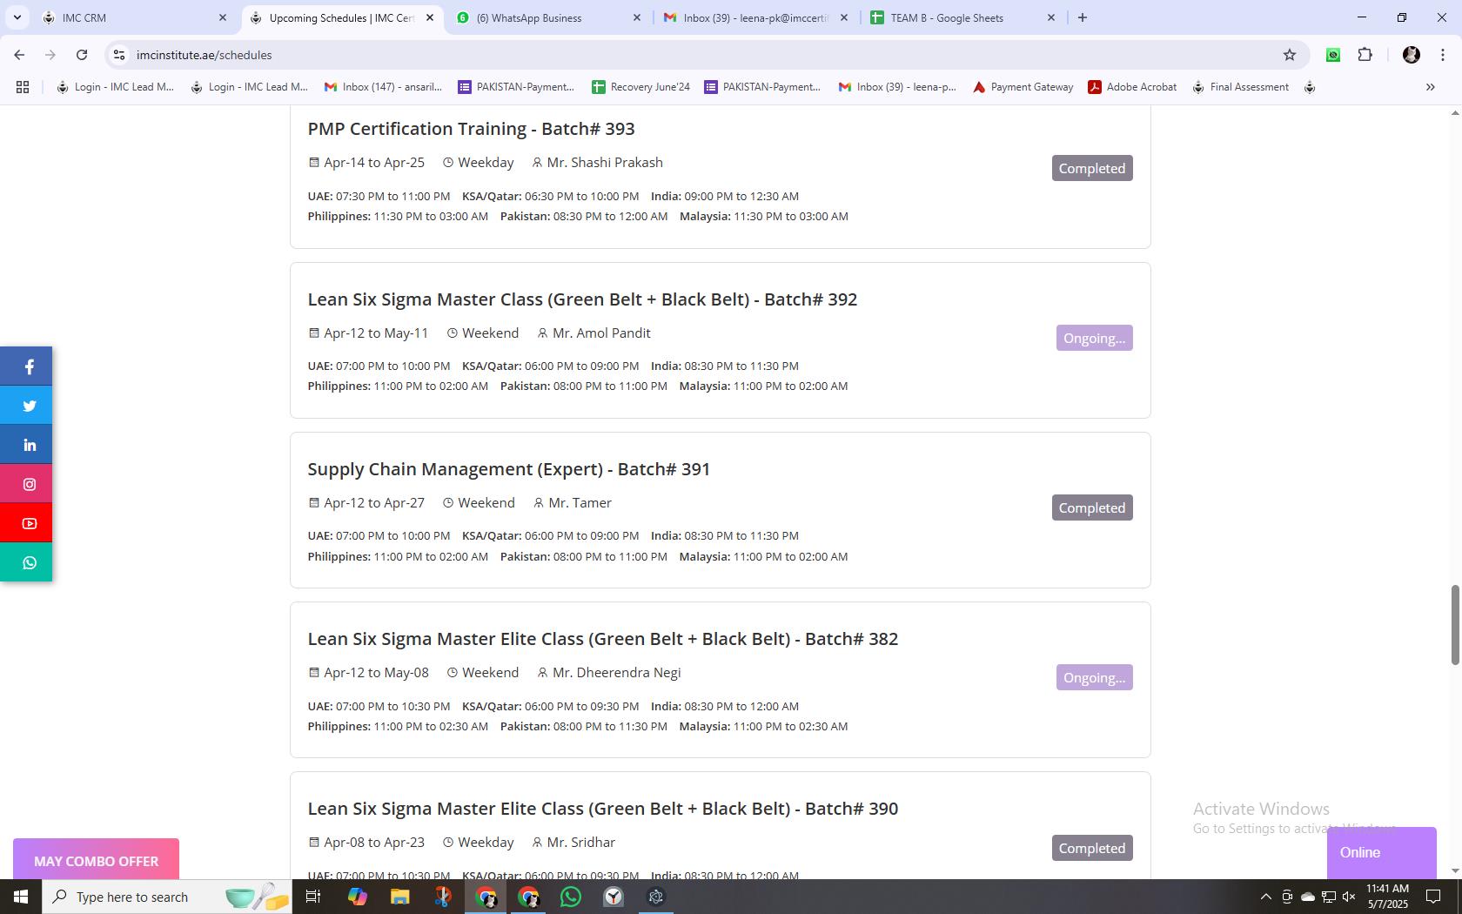This screenshot has width=1462, height=914.
Task: Click trainer name Mr. Amol Pandit
Action: click(601, 333)
